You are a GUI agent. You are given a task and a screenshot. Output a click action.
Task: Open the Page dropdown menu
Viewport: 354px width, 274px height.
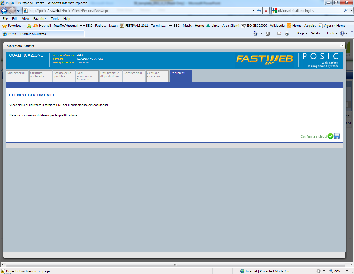pyautogui.click(x=302, y=33)
